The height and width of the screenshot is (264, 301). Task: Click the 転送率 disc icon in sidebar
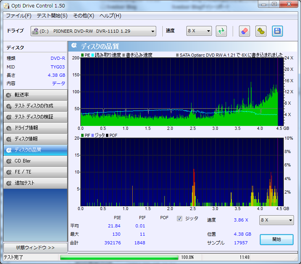pos(9,95)
